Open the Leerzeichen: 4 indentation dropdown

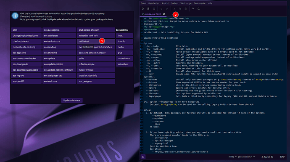(x=246, y=157)
